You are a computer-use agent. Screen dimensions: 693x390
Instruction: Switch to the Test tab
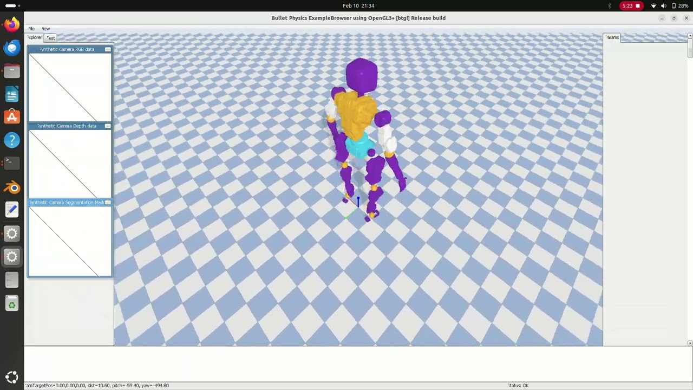pos(50,38)
